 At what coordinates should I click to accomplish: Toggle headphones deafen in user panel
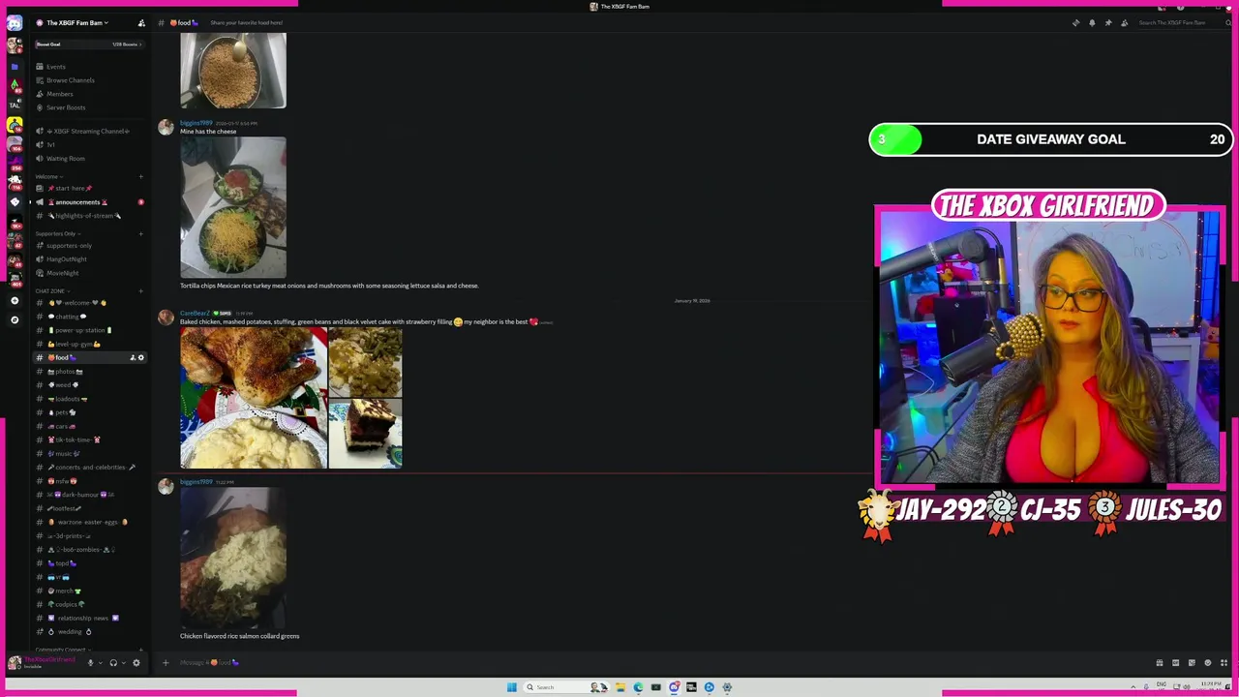113,663
